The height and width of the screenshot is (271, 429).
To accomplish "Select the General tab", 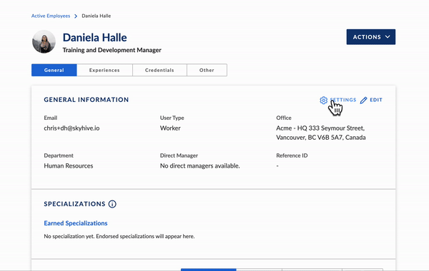I will (54, 70).
